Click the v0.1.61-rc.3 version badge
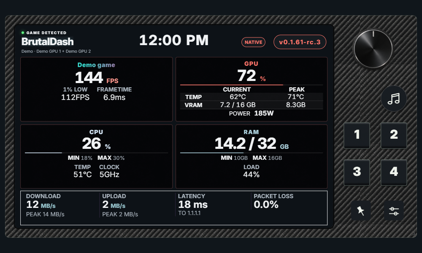 coord(300,42)
